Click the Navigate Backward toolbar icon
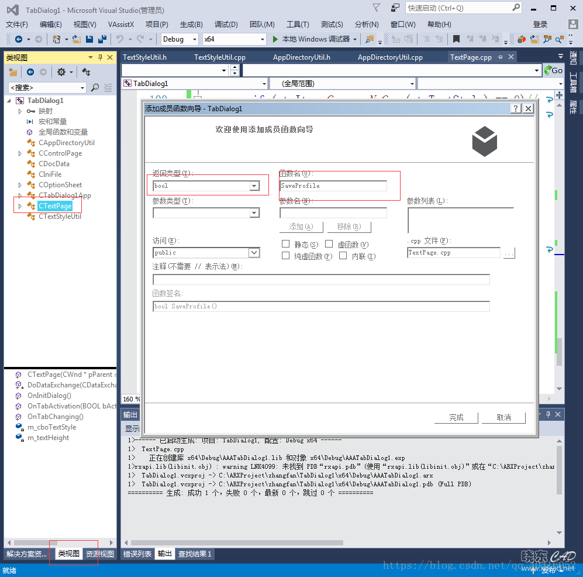The height and width of the screenshot is (577, 583). [18, 39]
